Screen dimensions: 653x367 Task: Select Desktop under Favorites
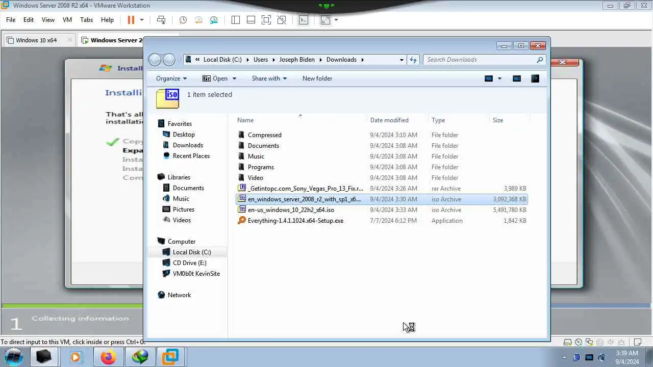[184, 135]
